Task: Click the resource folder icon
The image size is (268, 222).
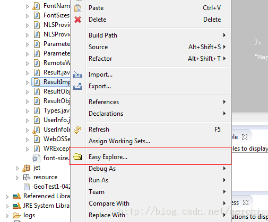Action: point(27,177)
